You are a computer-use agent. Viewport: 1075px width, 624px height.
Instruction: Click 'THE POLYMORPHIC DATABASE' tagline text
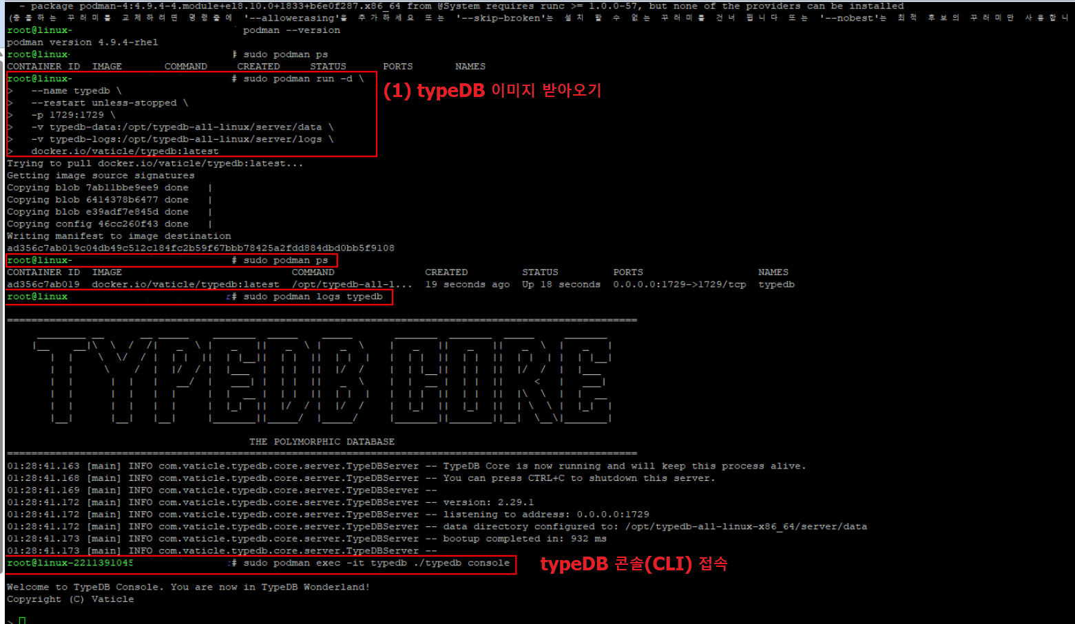(x=322, y=442)
